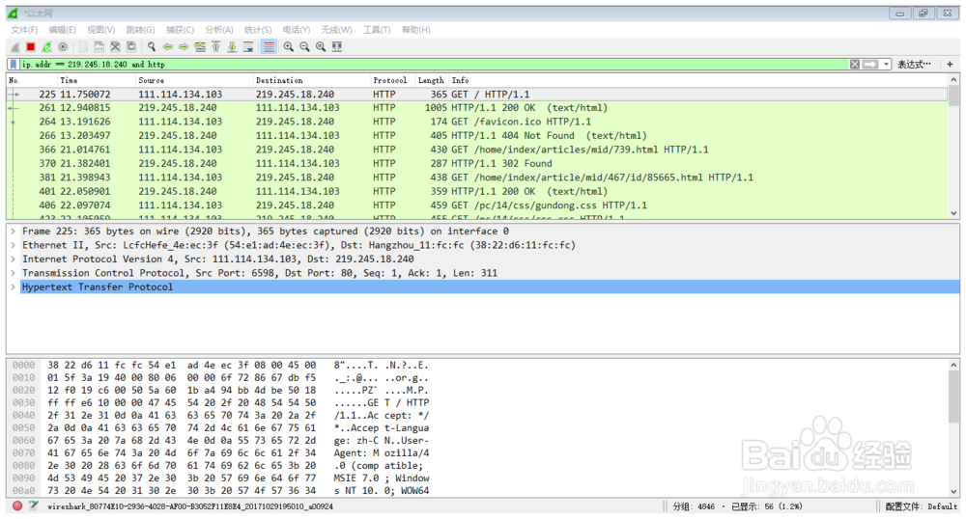This screenshot has width=966, height=519.
Task: Open the 电话(Y) menu
Action: click(297, 30)
